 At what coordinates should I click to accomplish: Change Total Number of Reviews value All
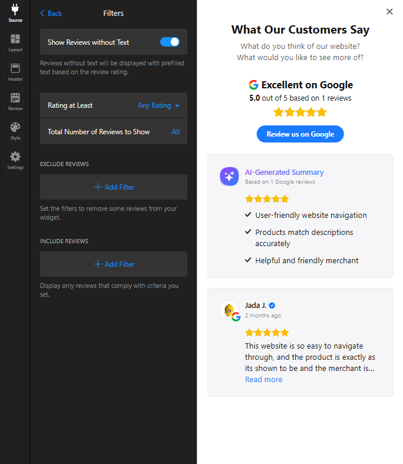coord(176,132)
